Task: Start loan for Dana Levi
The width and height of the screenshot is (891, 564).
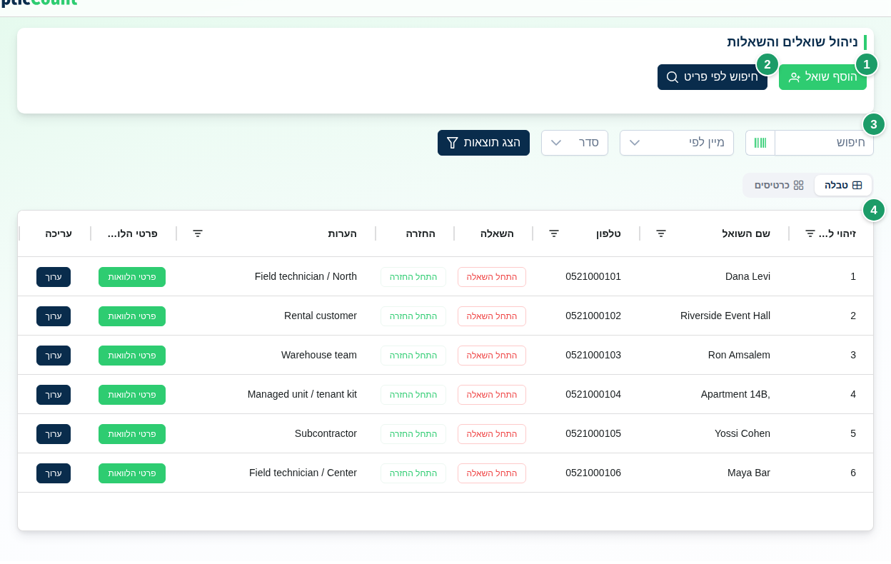Action: click(492, 277)
